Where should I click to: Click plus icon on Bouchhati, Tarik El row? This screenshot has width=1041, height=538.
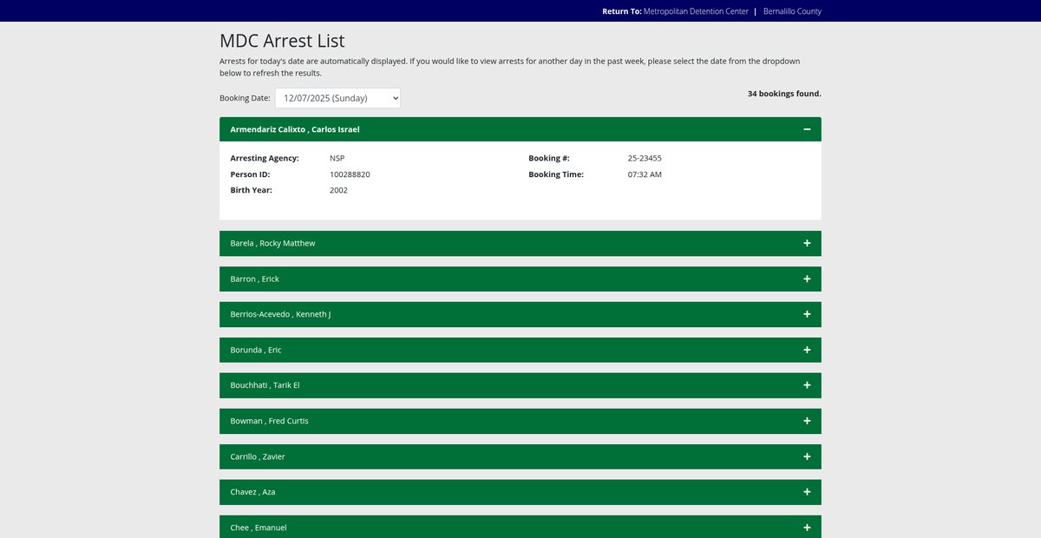807,385
